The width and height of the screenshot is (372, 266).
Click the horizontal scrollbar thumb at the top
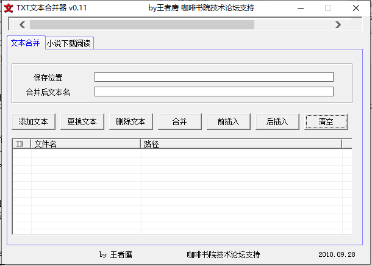click(x=141, y=24)
